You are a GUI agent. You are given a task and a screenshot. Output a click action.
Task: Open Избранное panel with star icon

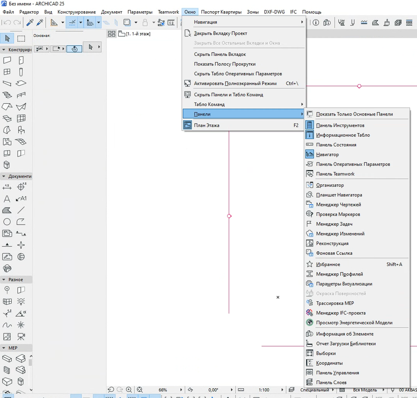click(328, 264)
